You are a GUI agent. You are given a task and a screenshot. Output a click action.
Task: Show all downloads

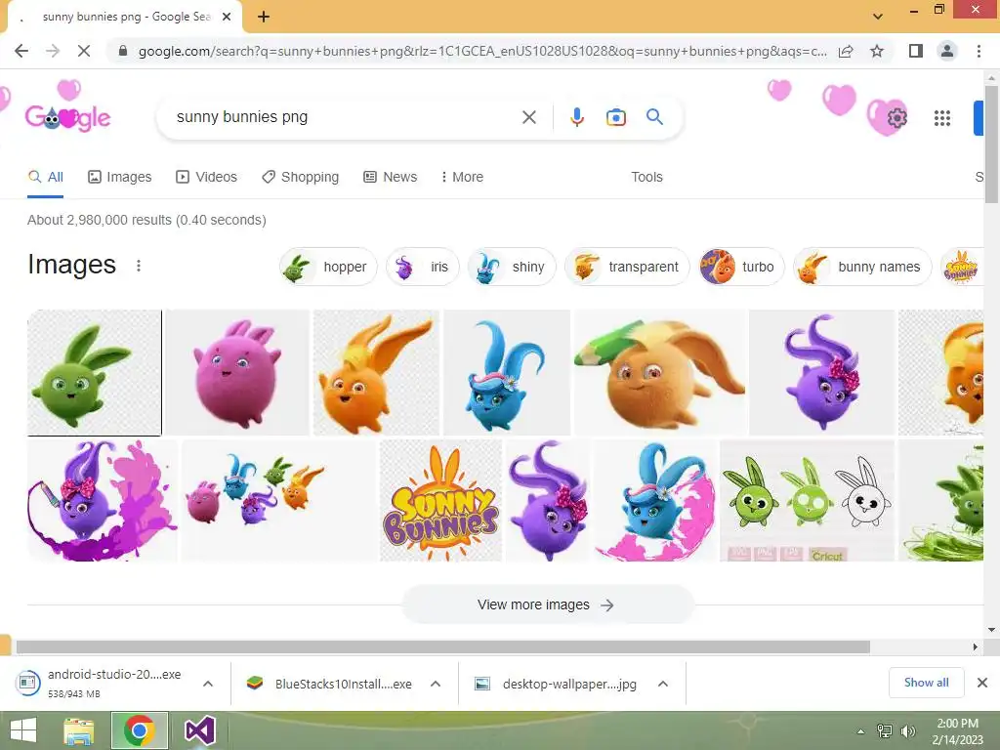tap(926, 683)
